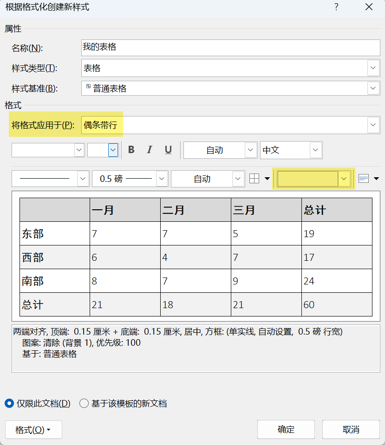Open 样式基准 dropdown
Image resolution: width=385 pixels, height=445 pixels.
pyautogui.click(x=373, y=88)
